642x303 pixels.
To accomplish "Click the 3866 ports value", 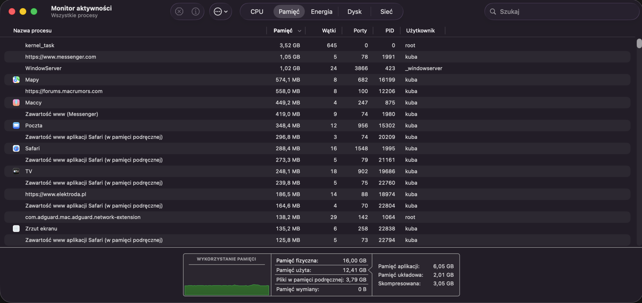I will [x=361, y=68].
